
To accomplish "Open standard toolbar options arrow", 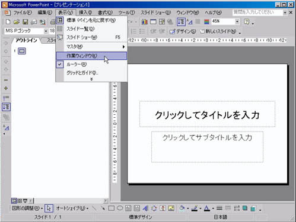I will tap(253, 24).
